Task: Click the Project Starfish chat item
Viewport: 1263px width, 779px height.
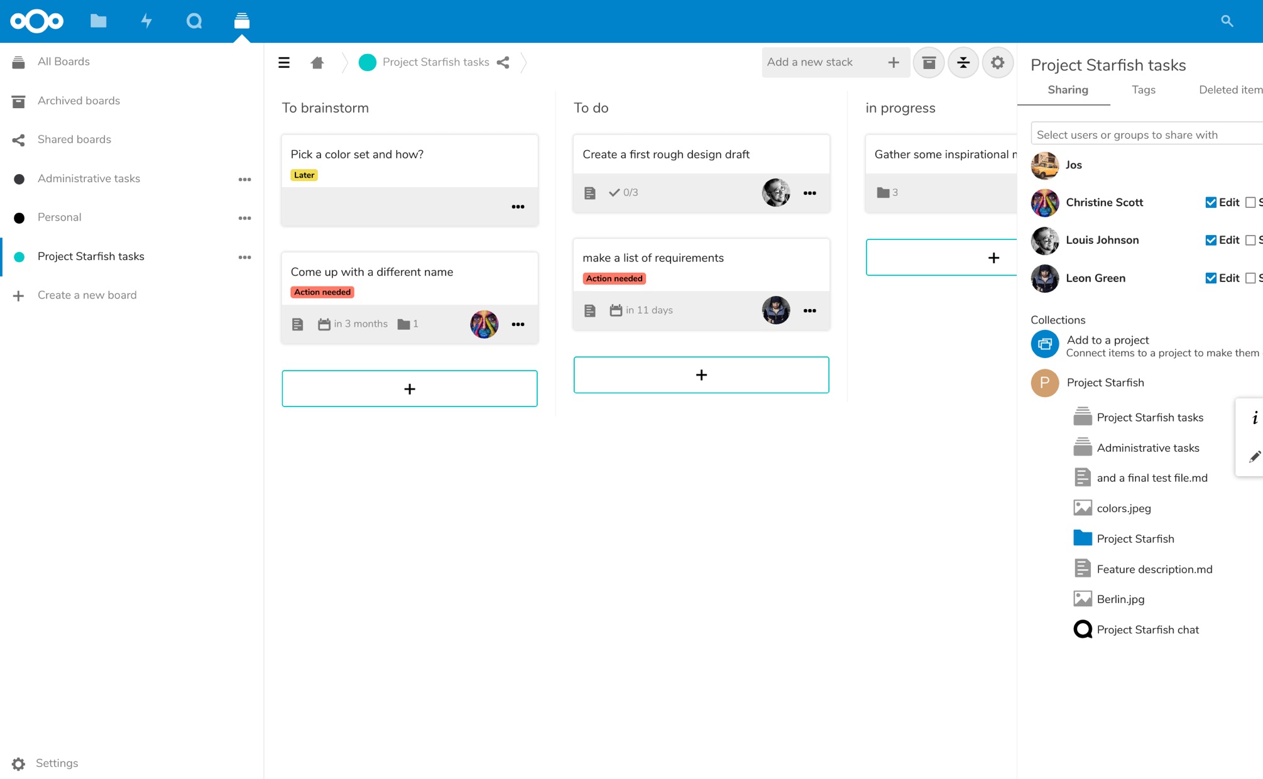Action: click(1147, 629)
